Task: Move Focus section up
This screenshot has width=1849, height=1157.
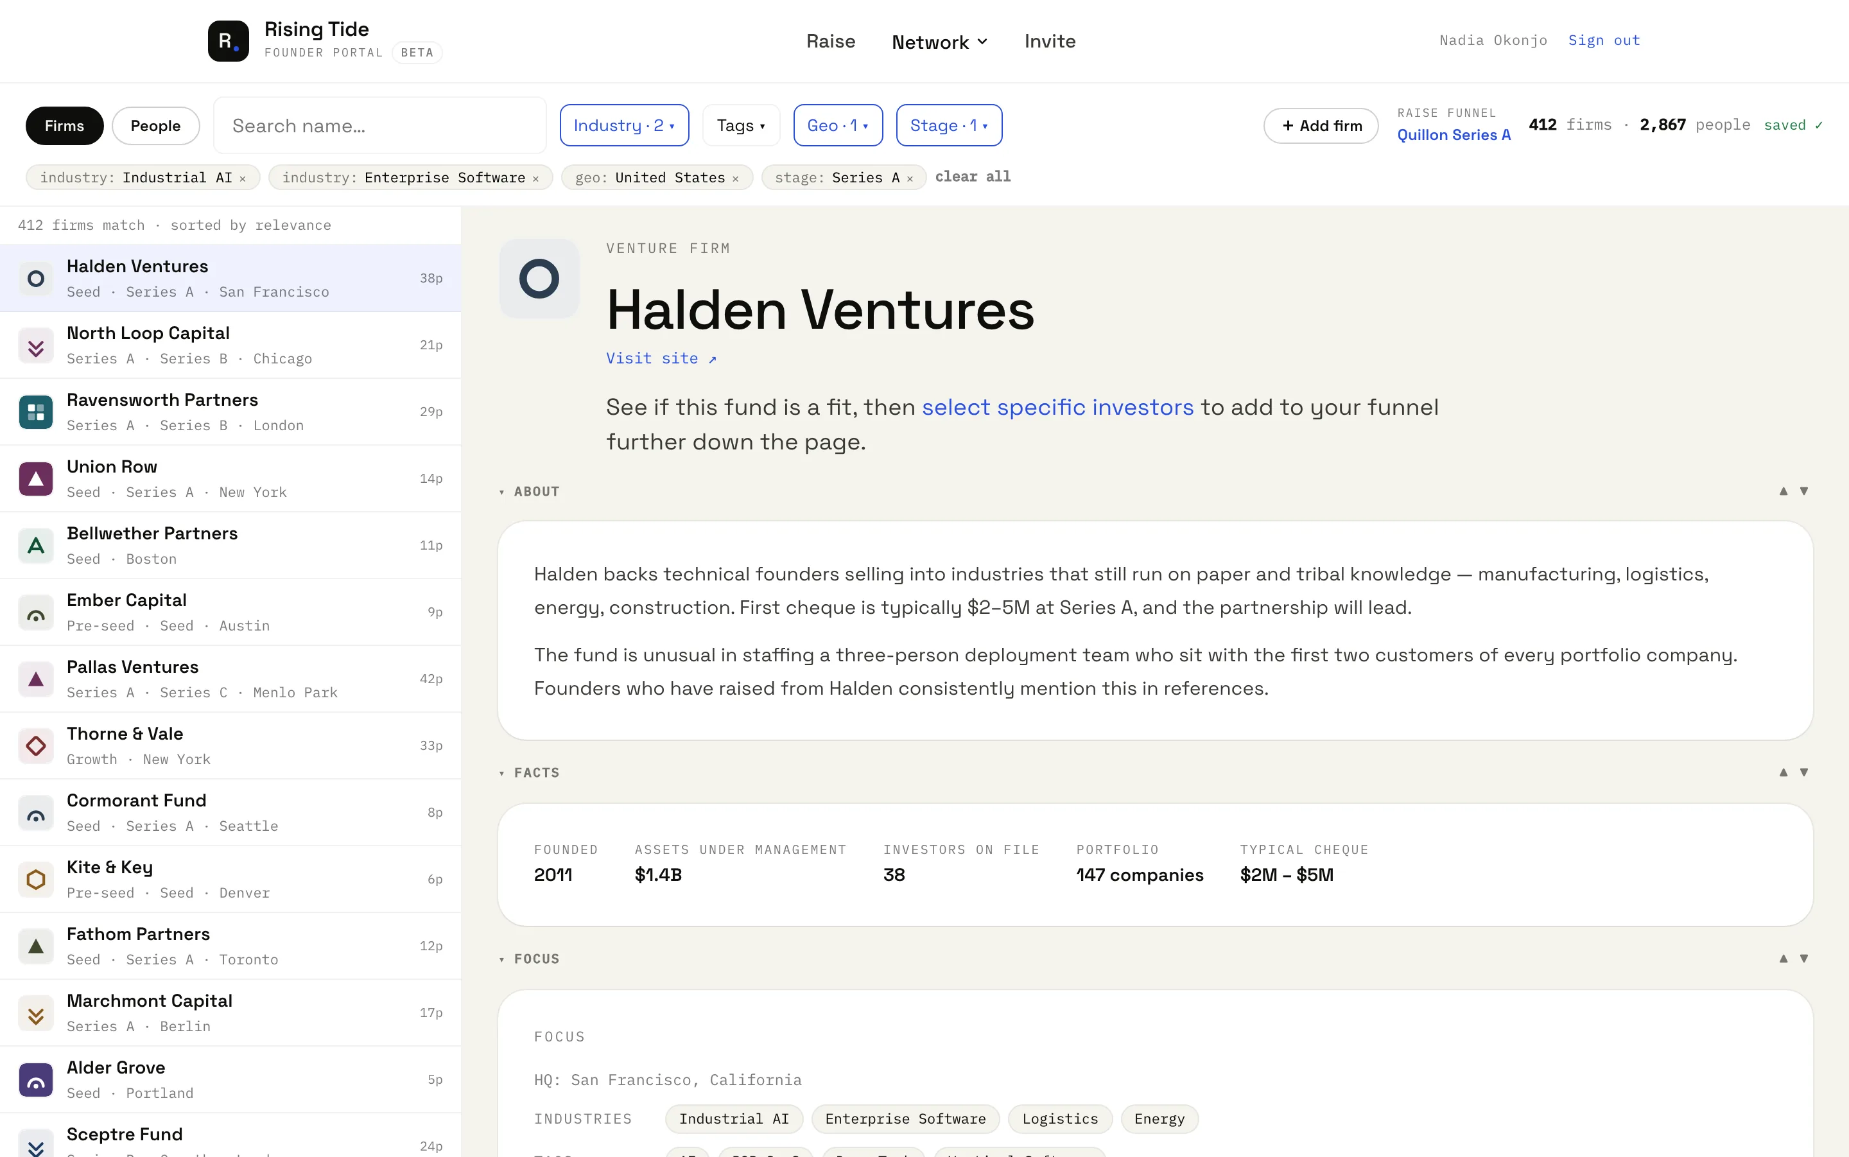Action: [x=1784, y=958]
